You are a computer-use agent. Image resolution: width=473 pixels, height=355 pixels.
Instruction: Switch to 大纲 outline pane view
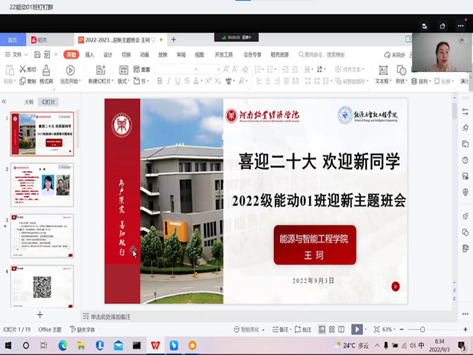[29, 102]
